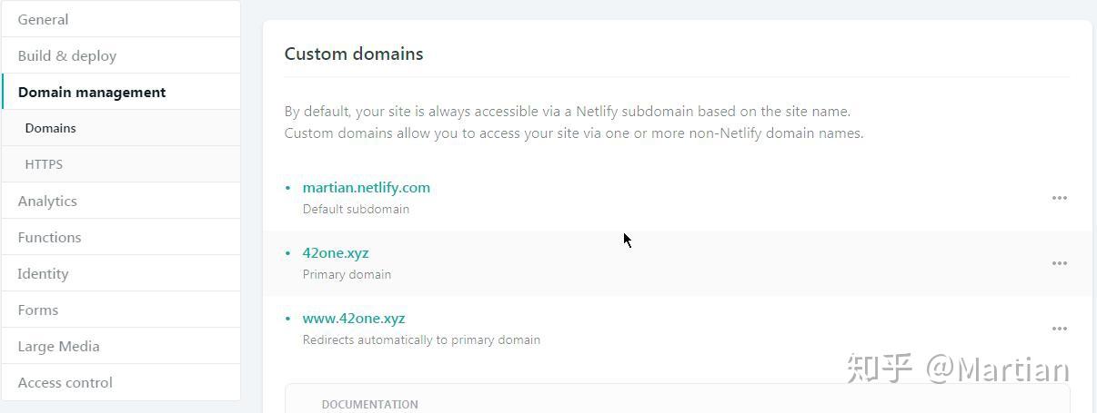Screen dimensions: 1097x413
Task: Click the Default subdomain label
Action: 356,209
